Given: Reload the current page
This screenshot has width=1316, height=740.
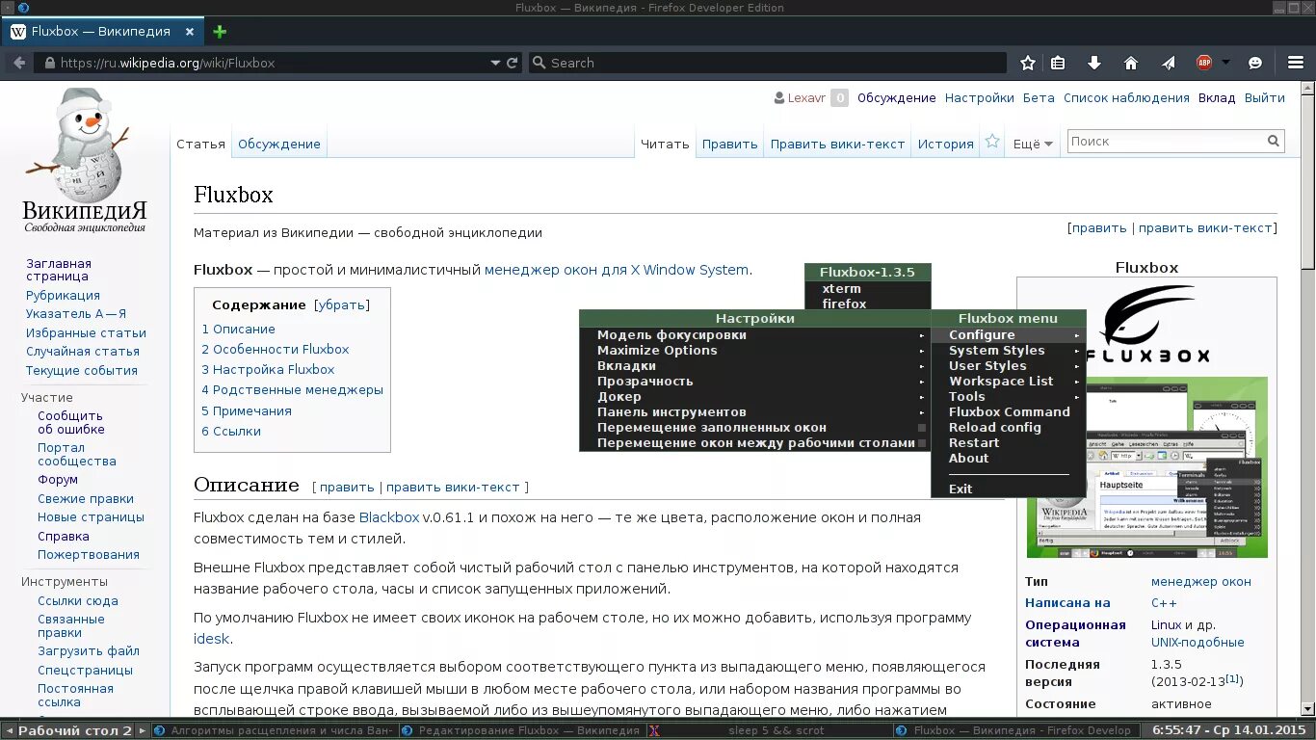Looking at the screenshot, I should point(513,63).
